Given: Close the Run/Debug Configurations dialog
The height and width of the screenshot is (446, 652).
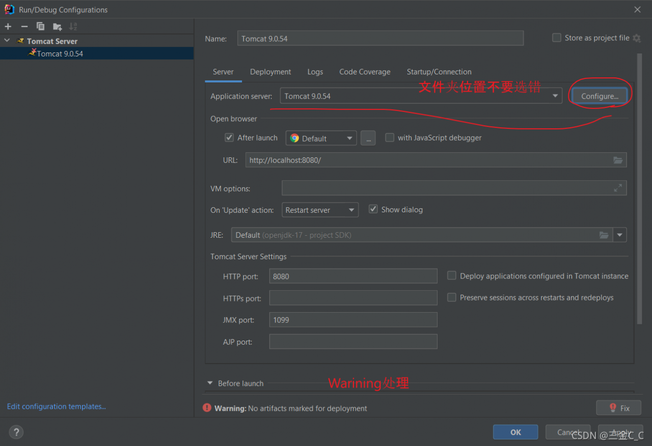Looking at the screenshot, I should click(637, 10).
